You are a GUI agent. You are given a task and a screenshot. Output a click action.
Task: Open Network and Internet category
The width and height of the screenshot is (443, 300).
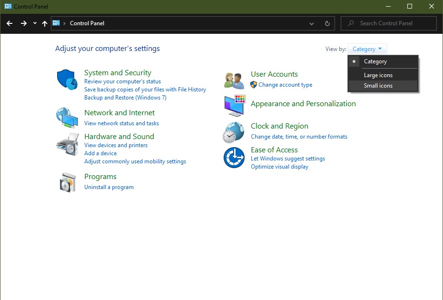click(x=119, y=112)
